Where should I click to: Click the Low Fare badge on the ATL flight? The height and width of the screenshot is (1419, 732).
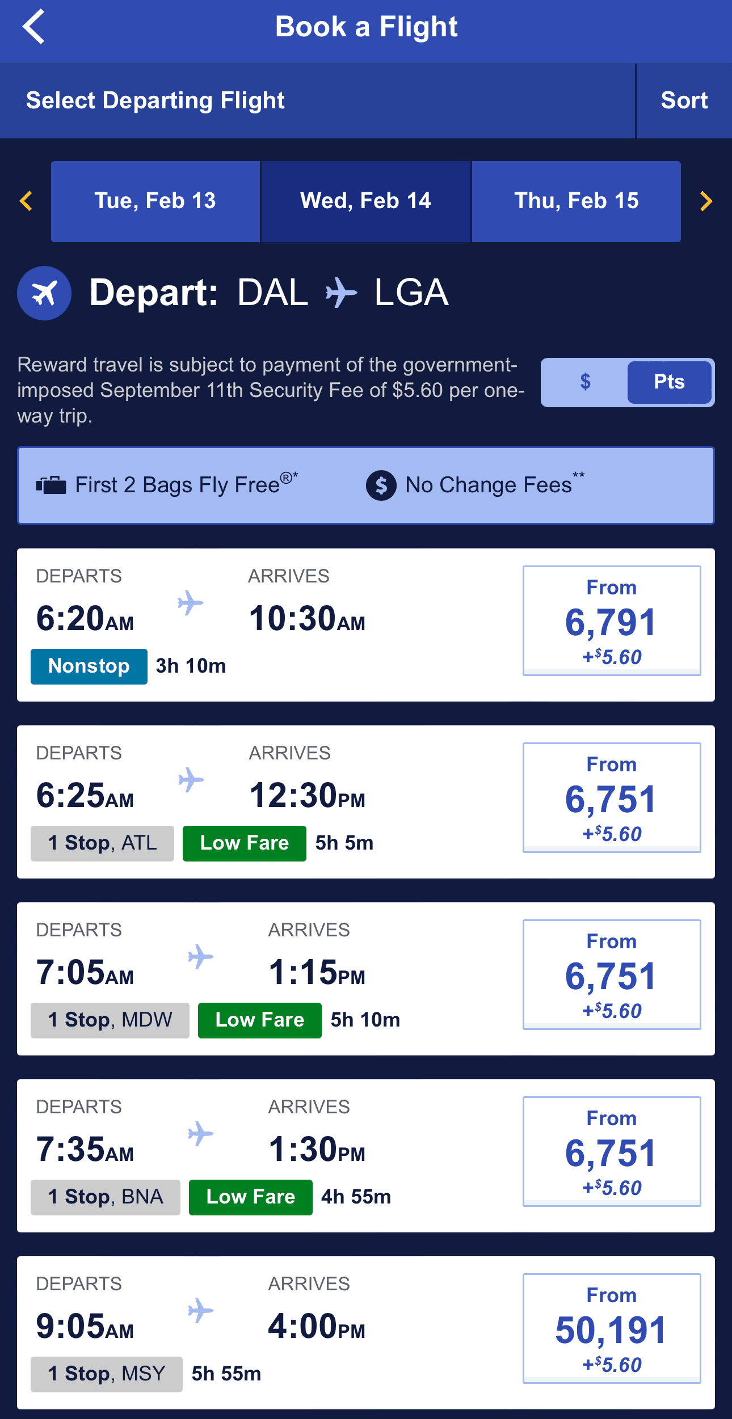pos(243,843)
